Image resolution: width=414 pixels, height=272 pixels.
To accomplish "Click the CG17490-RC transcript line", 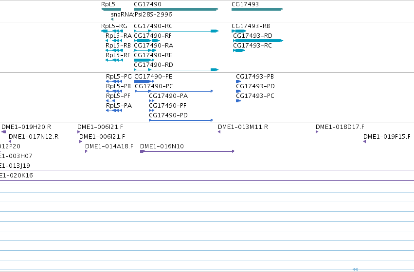I will click(x=176, y=31).
